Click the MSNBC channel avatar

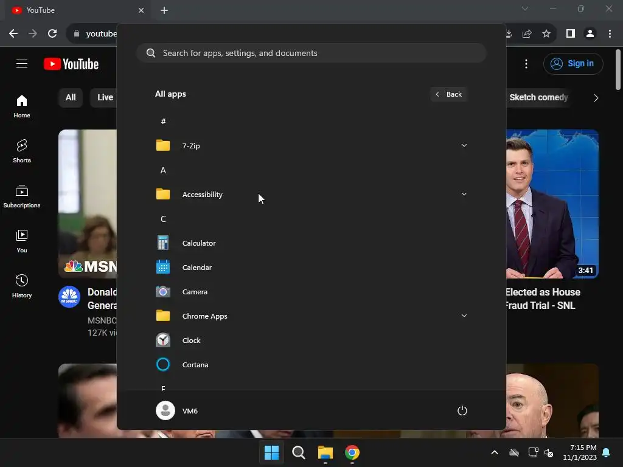[x=69, y=297]
